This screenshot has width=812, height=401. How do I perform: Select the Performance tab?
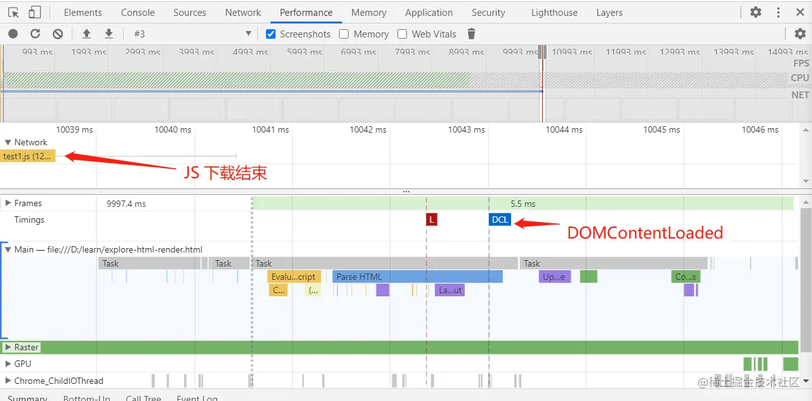306,12
